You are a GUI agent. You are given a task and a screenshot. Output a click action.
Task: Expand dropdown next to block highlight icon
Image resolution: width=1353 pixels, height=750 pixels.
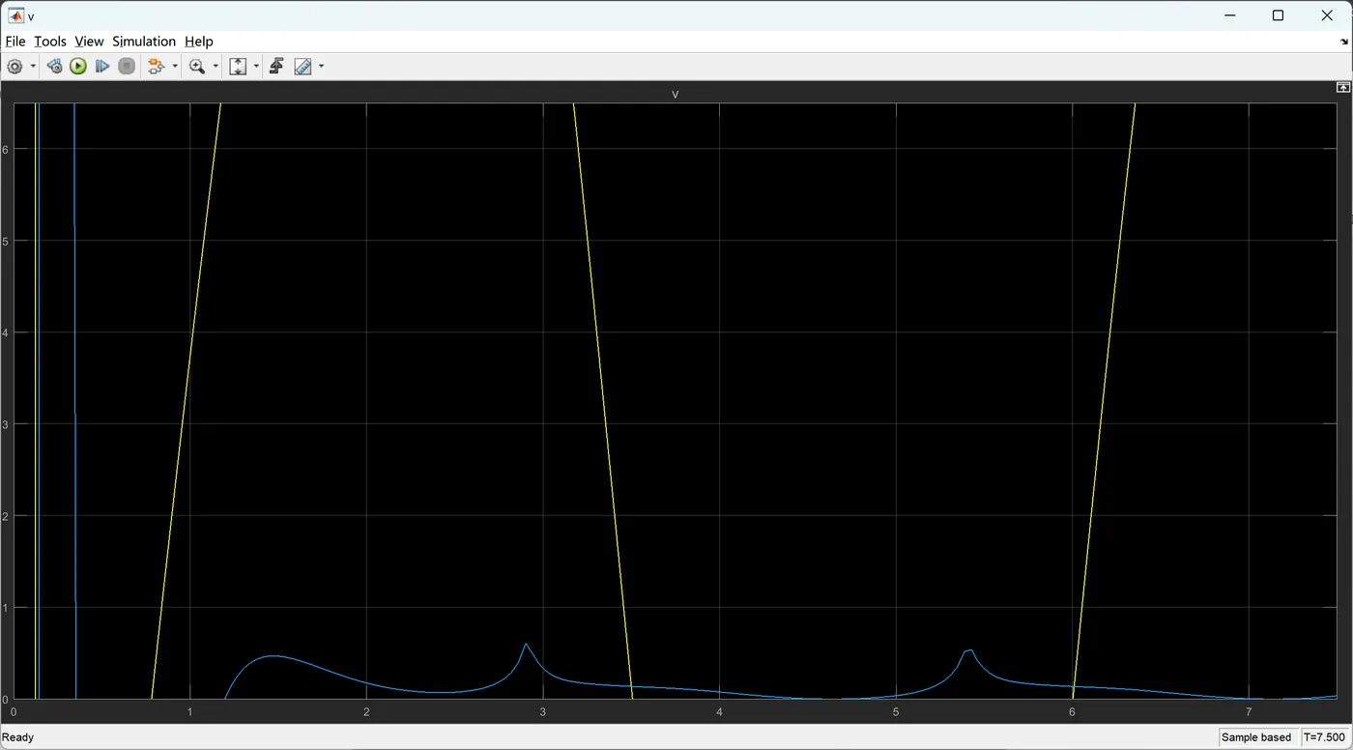click(175, 67)
